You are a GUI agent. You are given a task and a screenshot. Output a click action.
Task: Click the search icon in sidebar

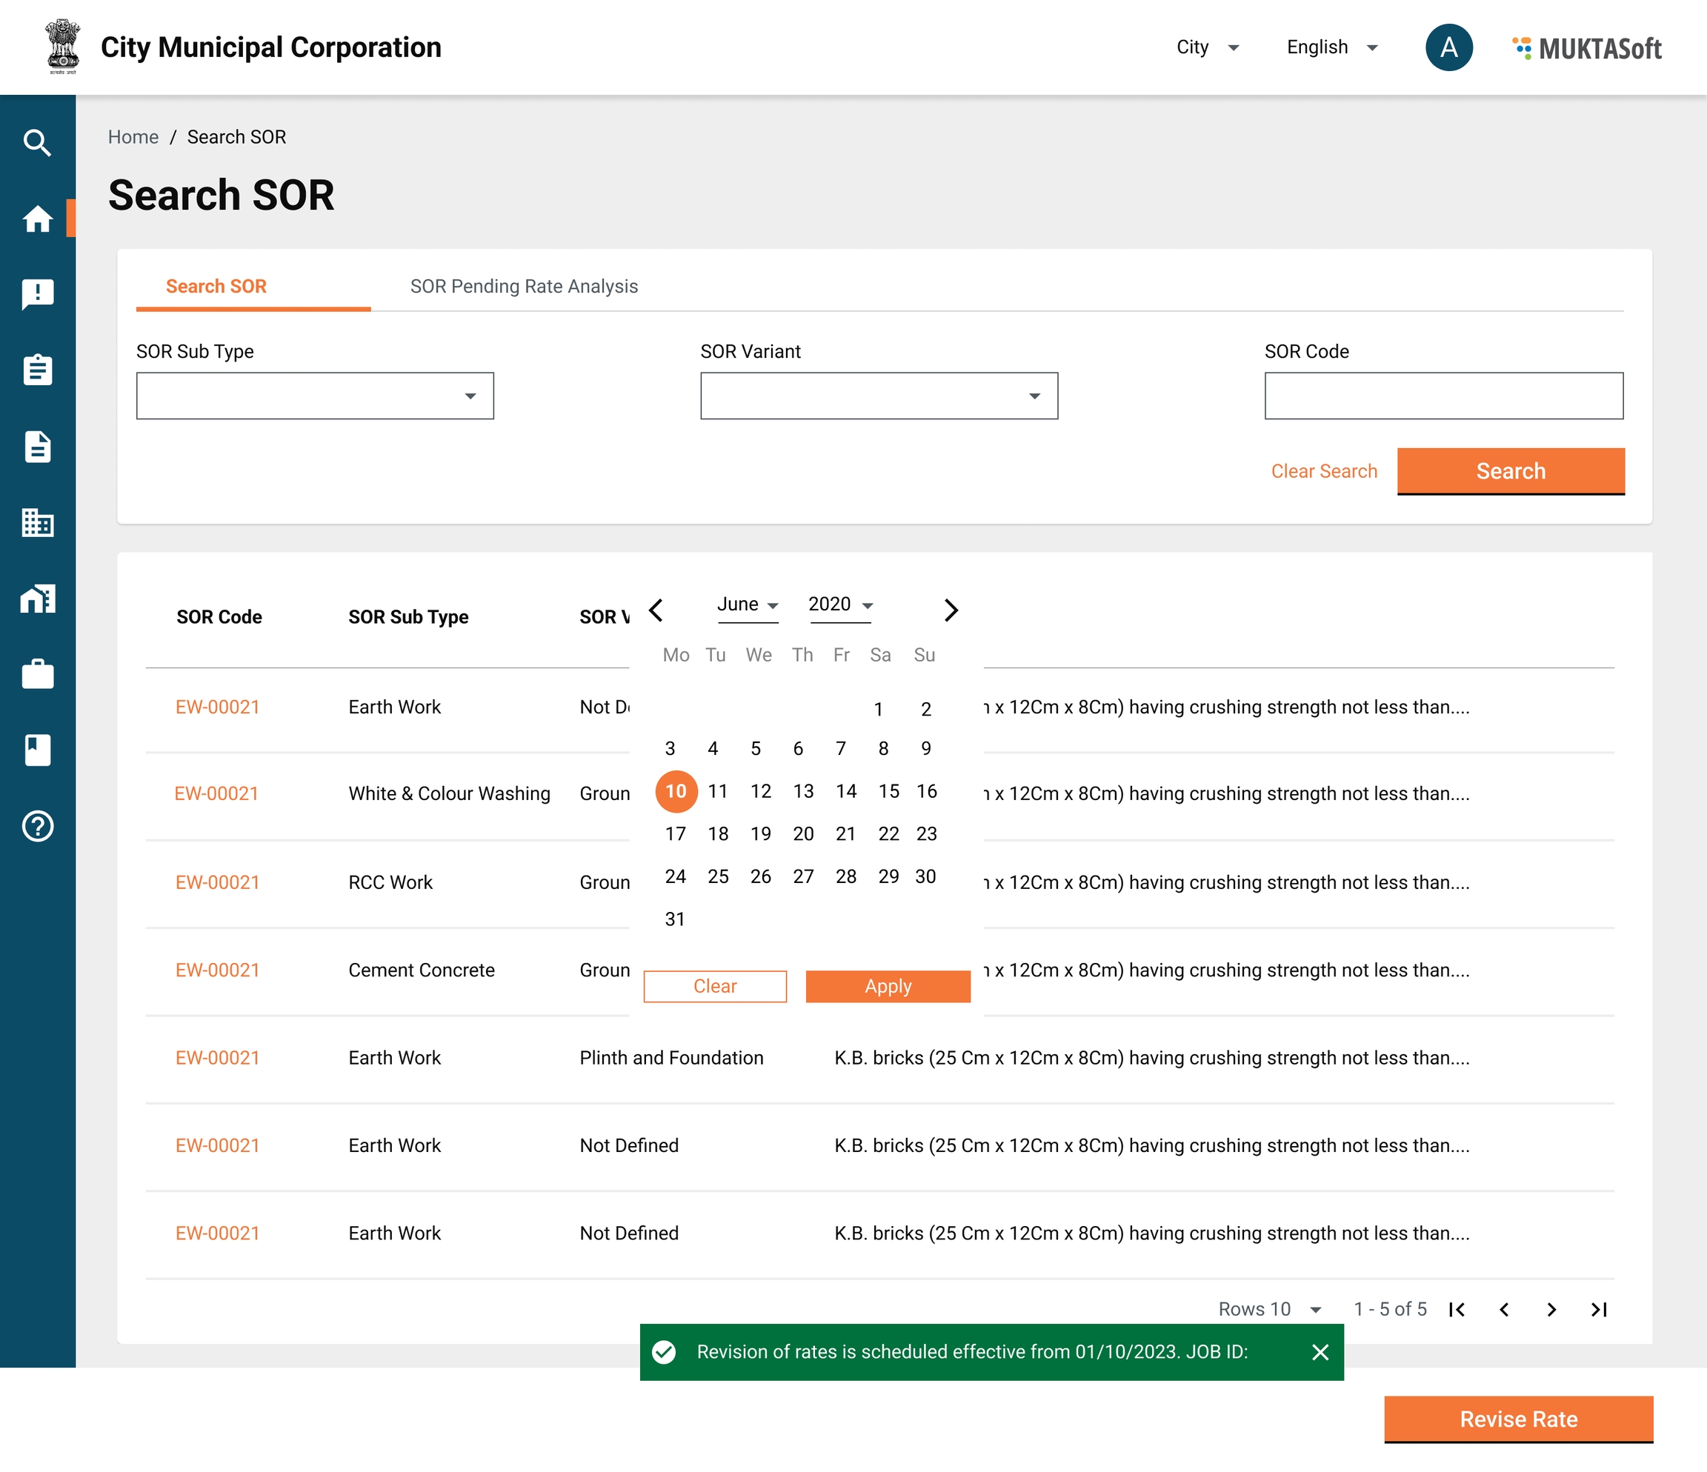coord(37,142)
